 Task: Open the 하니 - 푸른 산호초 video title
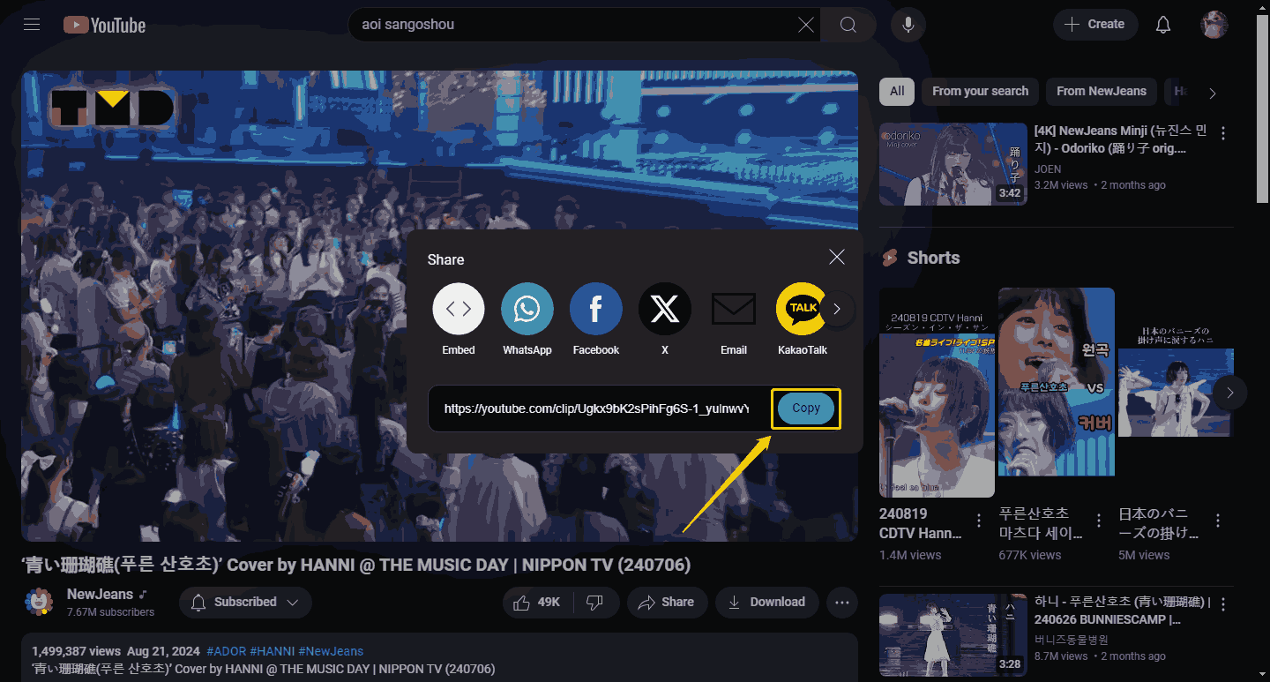1122,611
